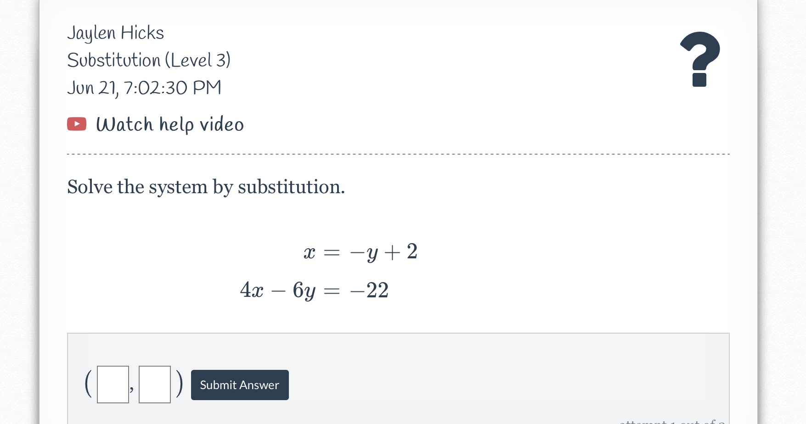Screen dimensions: 806x424
Task: Click the equation 4x - 6y = -22
Action: coord(315,289)
